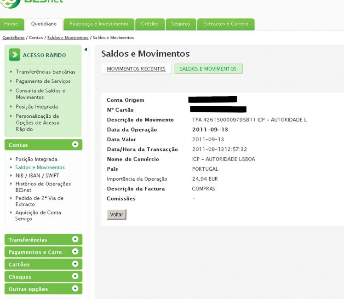The width and height of the screenshot is (344, 299).
Task: Expand the Outras opções section
Action: click(75, 288)
